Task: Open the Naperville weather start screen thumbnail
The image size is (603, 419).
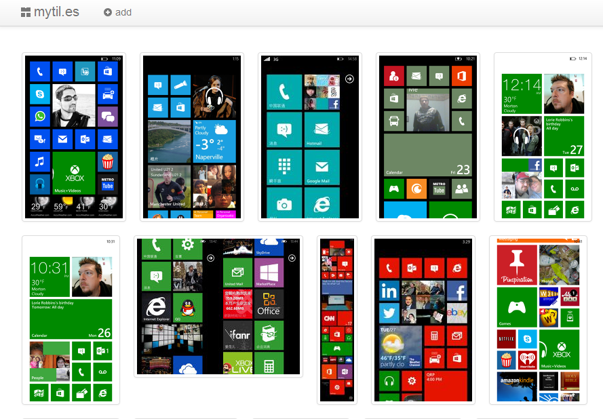Action: point(192,137)
